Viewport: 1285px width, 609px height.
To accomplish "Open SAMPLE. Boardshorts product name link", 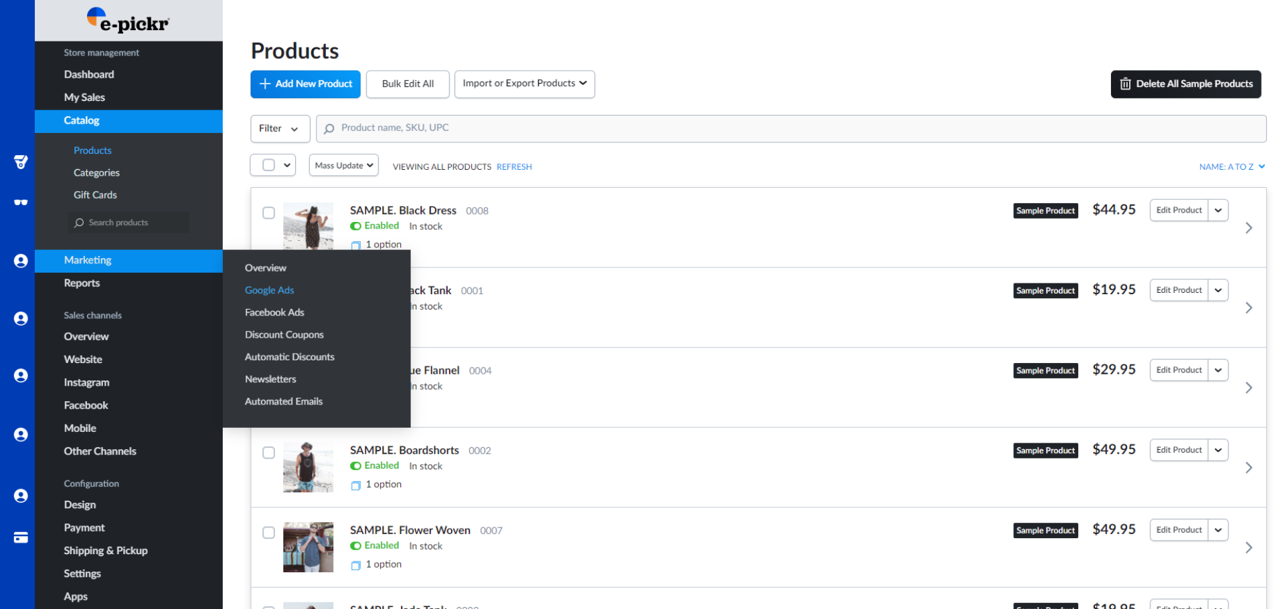I will [404, 451].
